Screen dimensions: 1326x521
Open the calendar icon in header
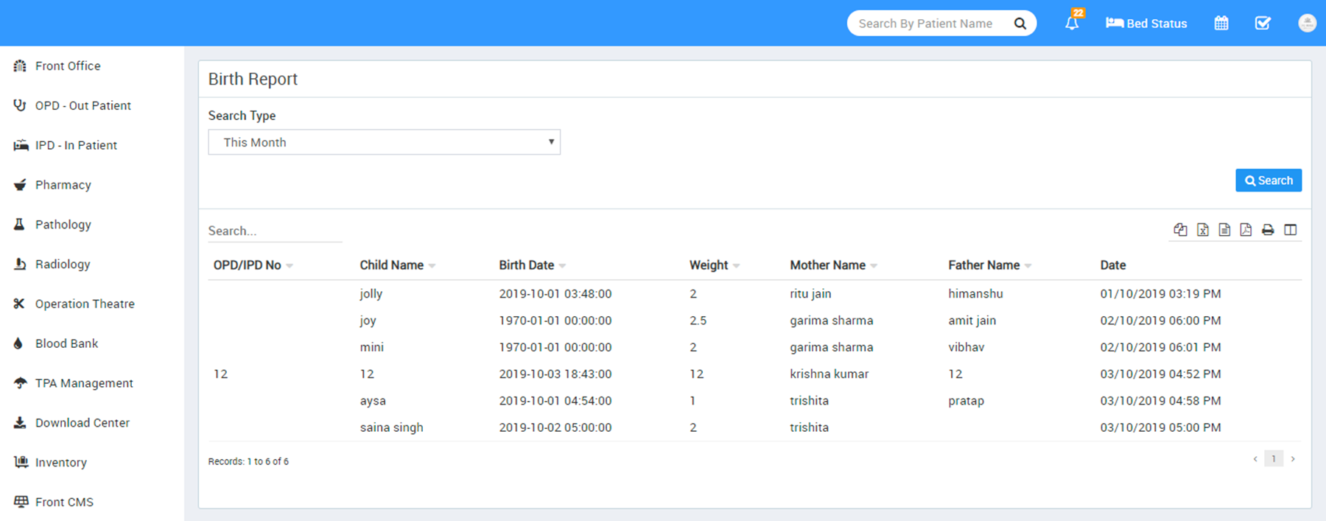[1221, 23]
